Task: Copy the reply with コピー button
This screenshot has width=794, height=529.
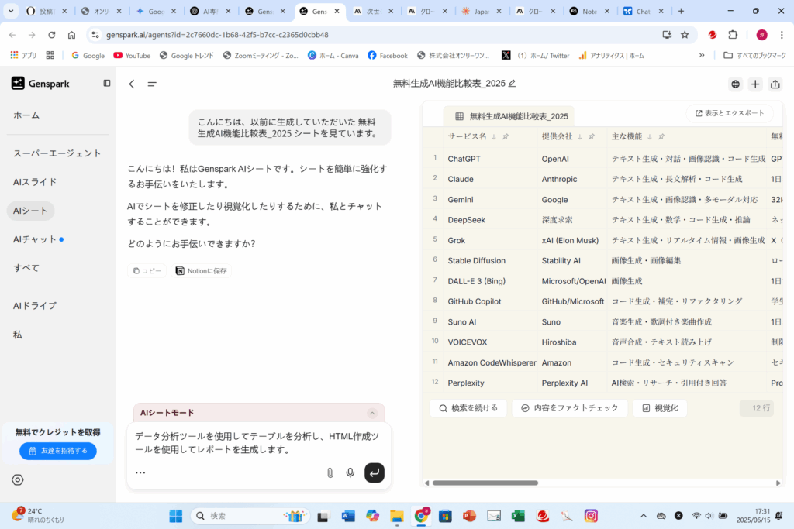Action: point(147,271)
